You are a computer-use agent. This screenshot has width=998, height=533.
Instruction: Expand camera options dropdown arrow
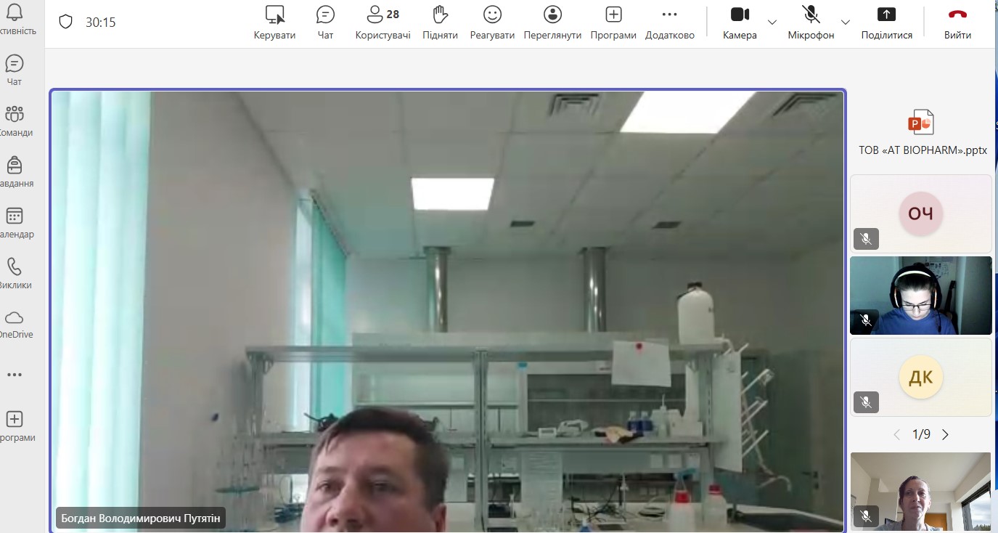[x=772, y=22]
